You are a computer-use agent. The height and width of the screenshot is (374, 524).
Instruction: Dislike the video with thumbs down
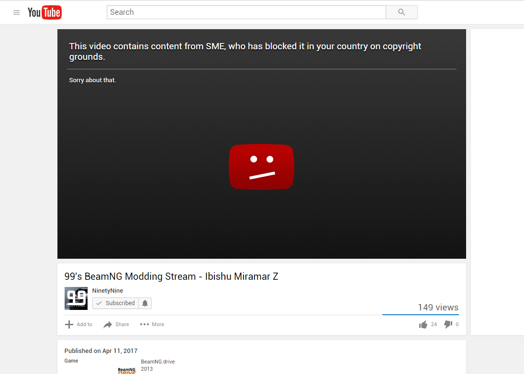[x=448, y=324]
